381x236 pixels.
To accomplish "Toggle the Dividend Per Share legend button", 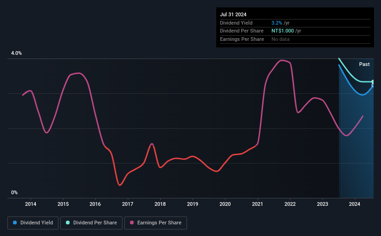I will tap(91, 223).
